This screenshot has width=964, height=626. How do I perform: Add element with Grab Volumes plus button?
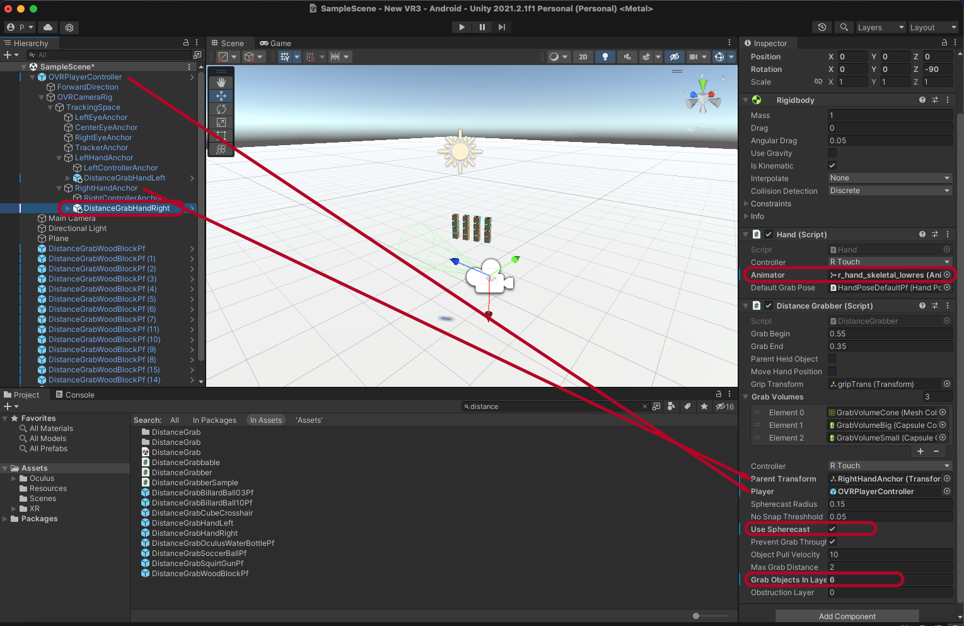click(920, 451)
